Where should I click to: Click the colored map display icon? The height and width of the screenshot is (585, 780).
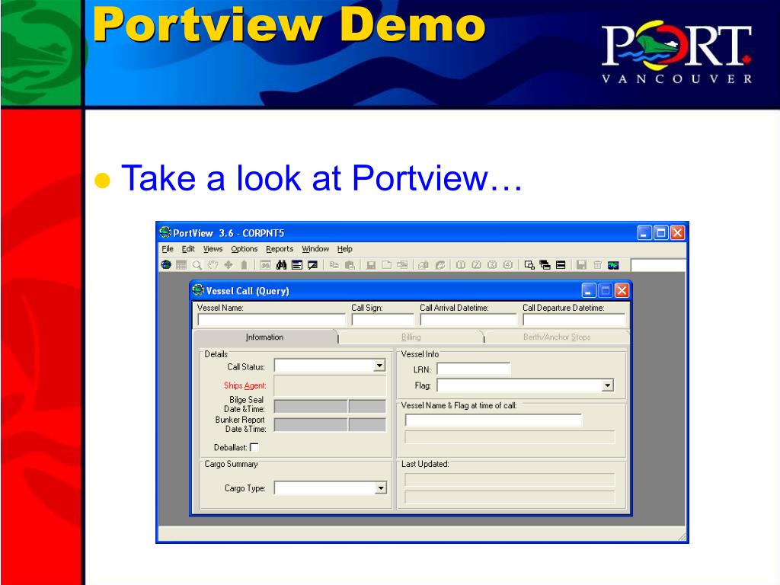[x=613, y=265]
